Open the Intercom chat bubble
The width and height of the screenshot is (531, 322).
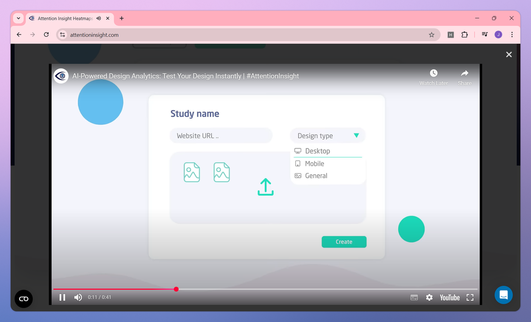(x=504, y=295)
